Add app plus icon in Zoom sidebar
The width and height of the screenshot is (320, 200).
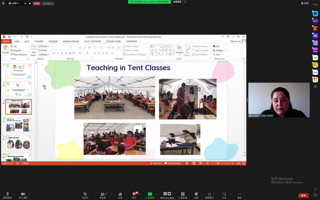coord(315,87)
